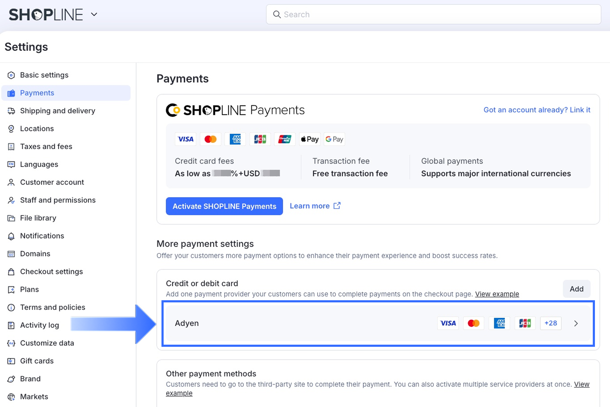Click the Brand icon in sidebar
610x407 pixels.
[x=11, y=379]
